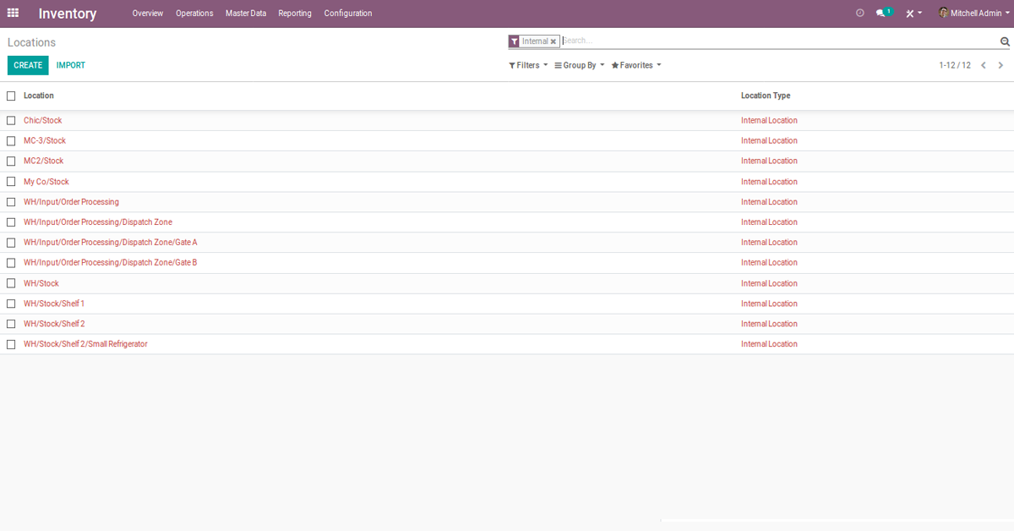
Task: Open the My Co/Stock location
Action: click(x=46, y=182)
